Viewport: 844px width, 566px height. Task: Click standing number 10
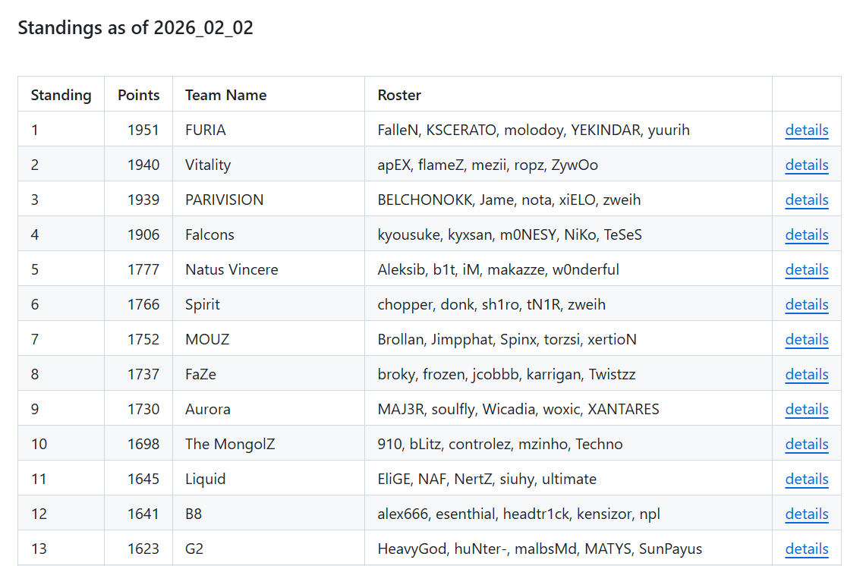[39, 445]
